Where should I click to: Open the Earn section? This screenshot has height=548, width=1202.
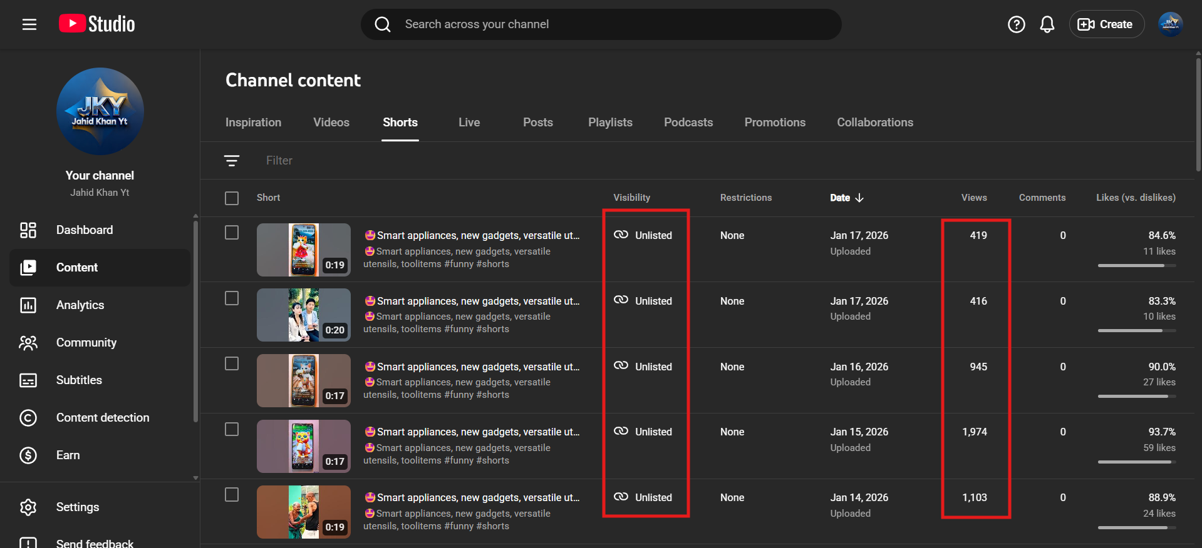[68, 455]
